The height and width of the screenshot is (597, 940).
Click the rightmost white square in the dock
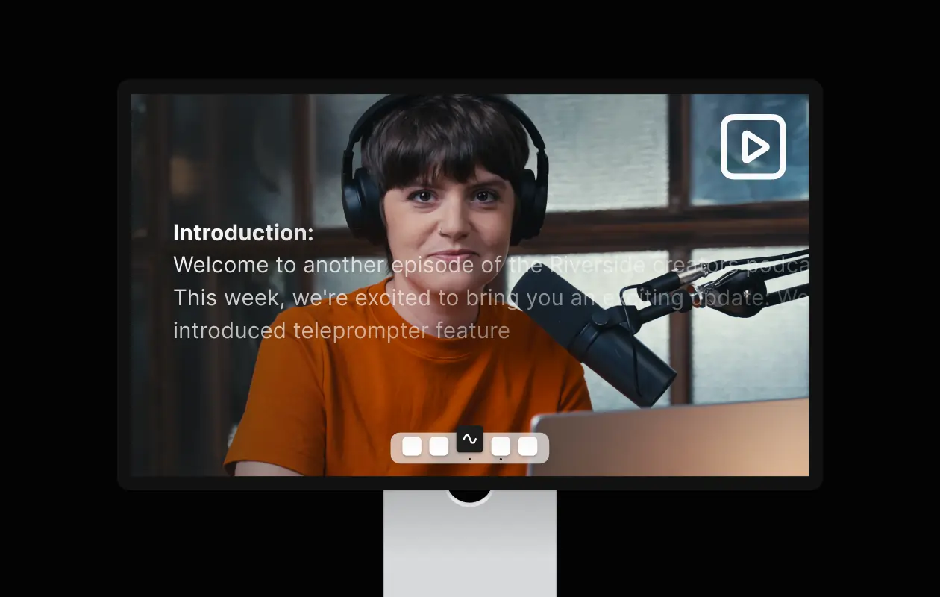(527, 446)
